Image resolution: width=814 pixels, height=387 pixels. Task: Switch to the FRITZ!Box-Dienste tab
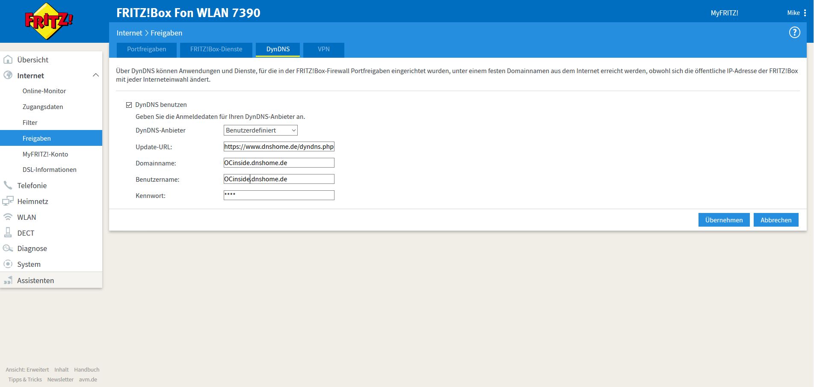[216, 49]
